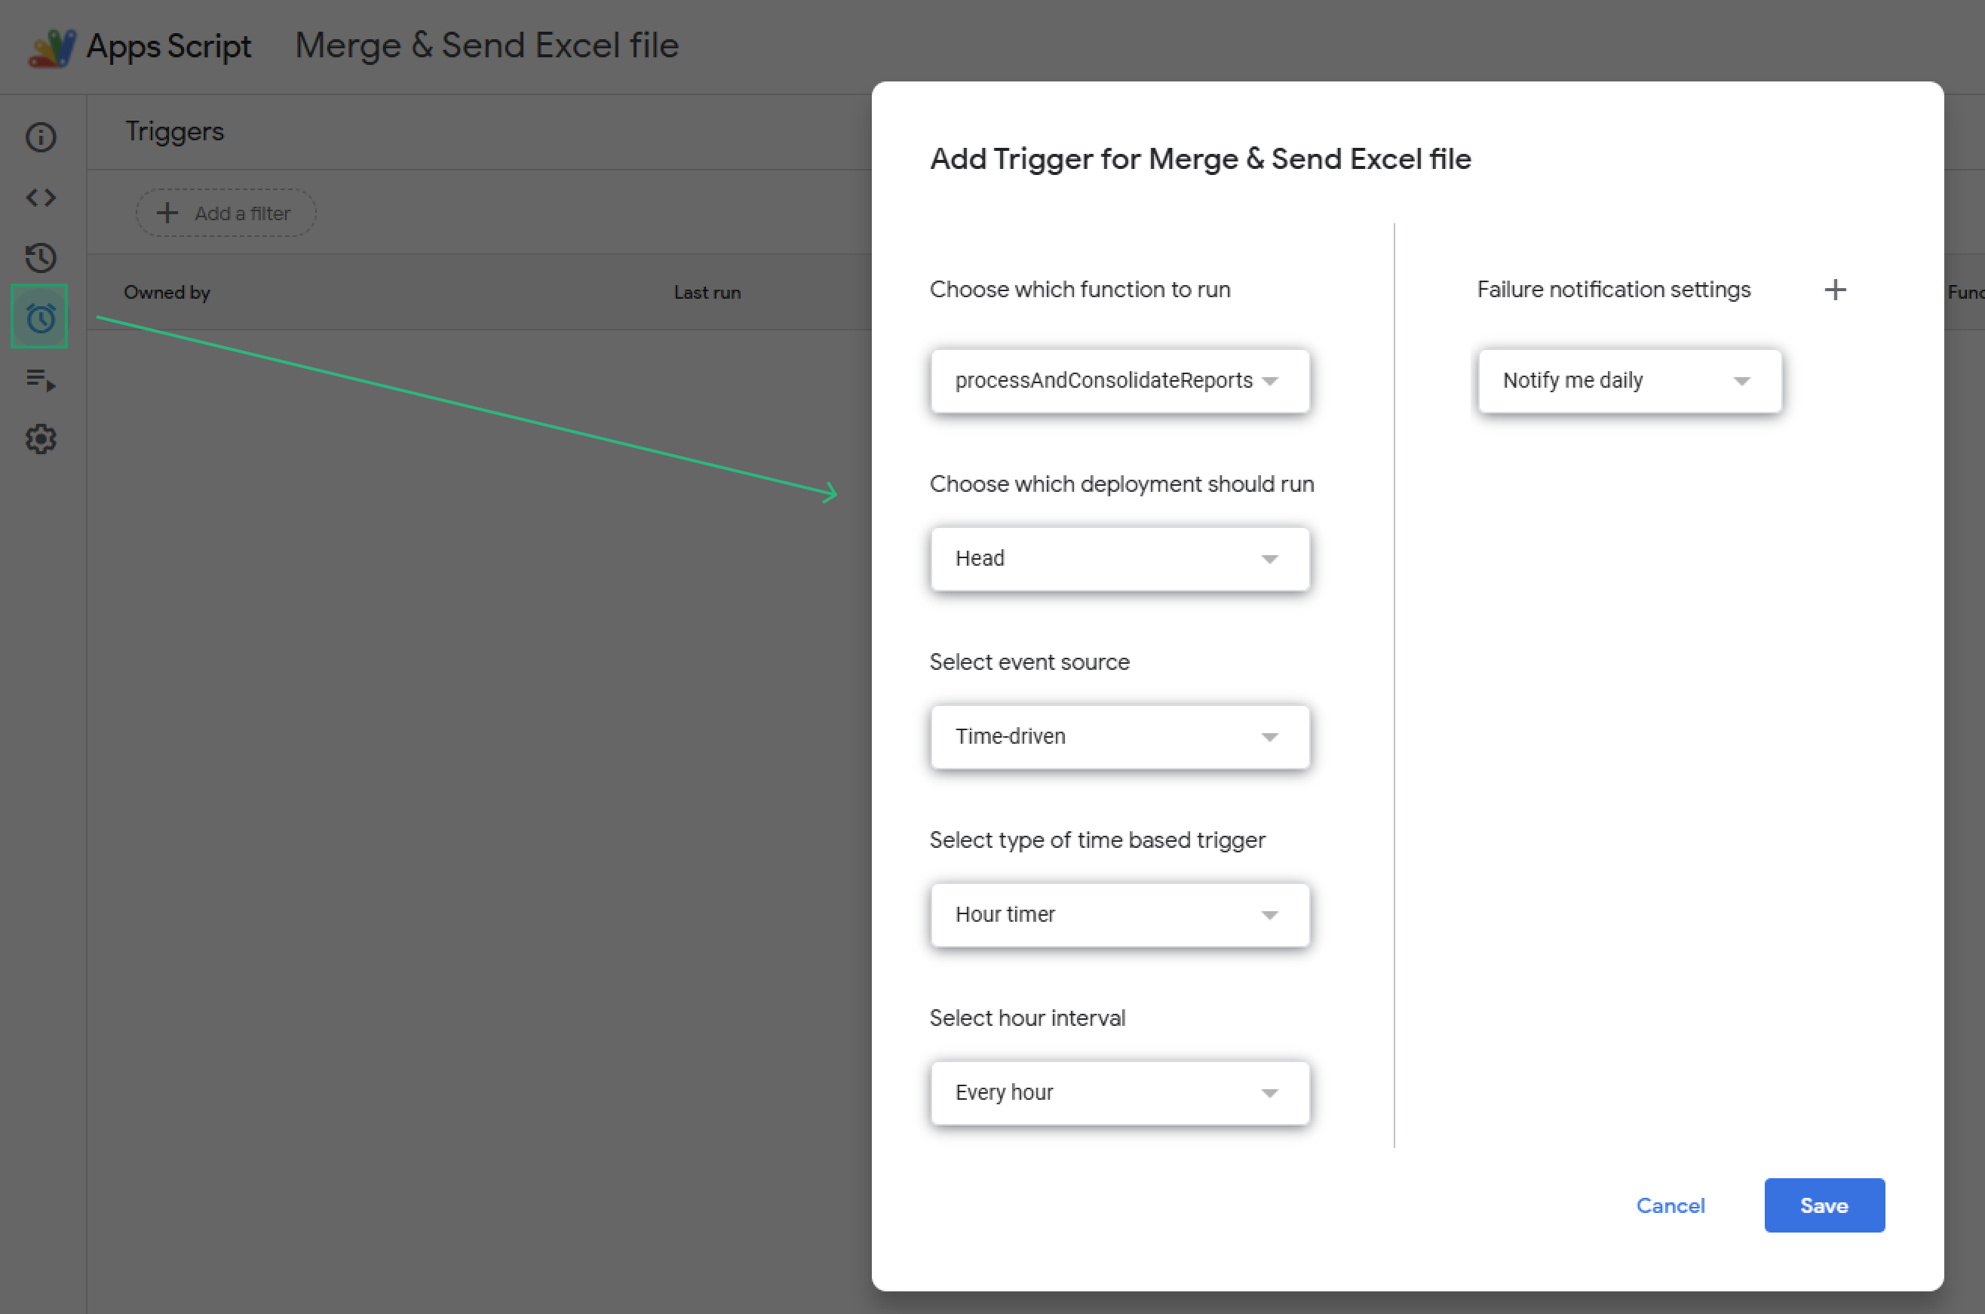
Task: Click the Apps Script logo icon
Action: (52, 47)
